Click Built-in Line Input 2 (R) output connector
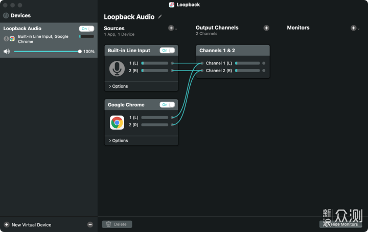 [172, 71]
